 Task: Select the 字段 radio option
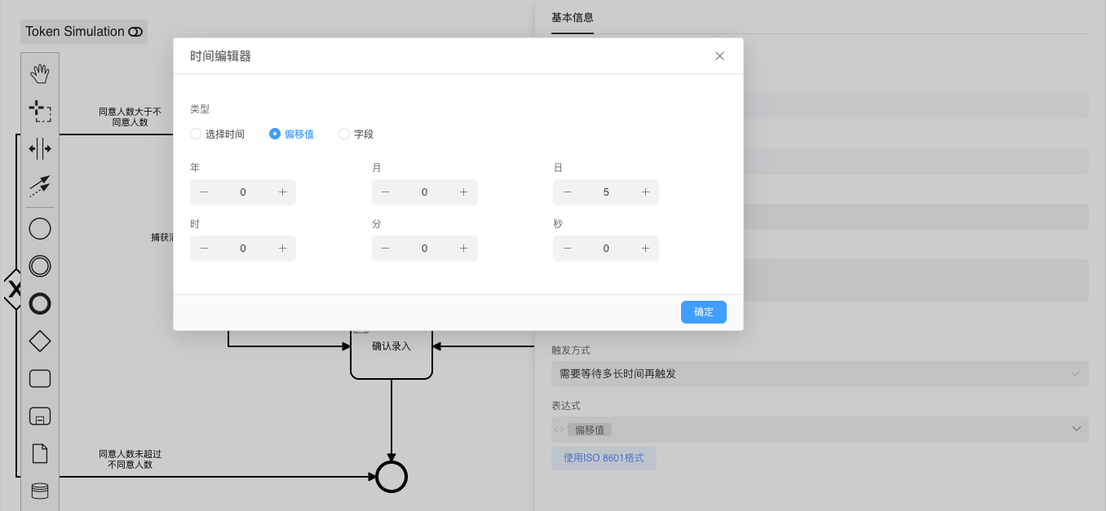(x=344, y=134)
